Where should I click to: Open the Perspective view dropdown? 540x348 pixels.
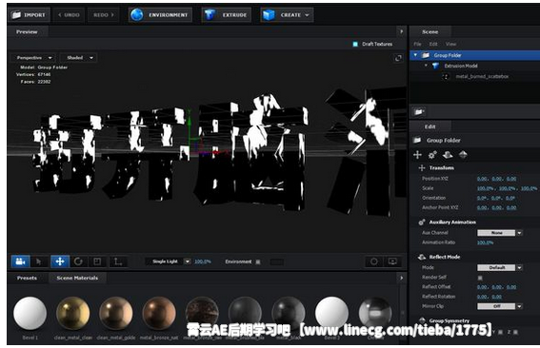tap(33, 58)
